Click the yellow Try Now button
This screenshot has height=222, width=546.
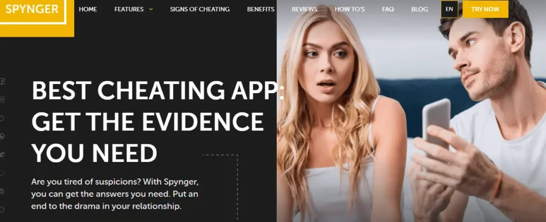485,9
